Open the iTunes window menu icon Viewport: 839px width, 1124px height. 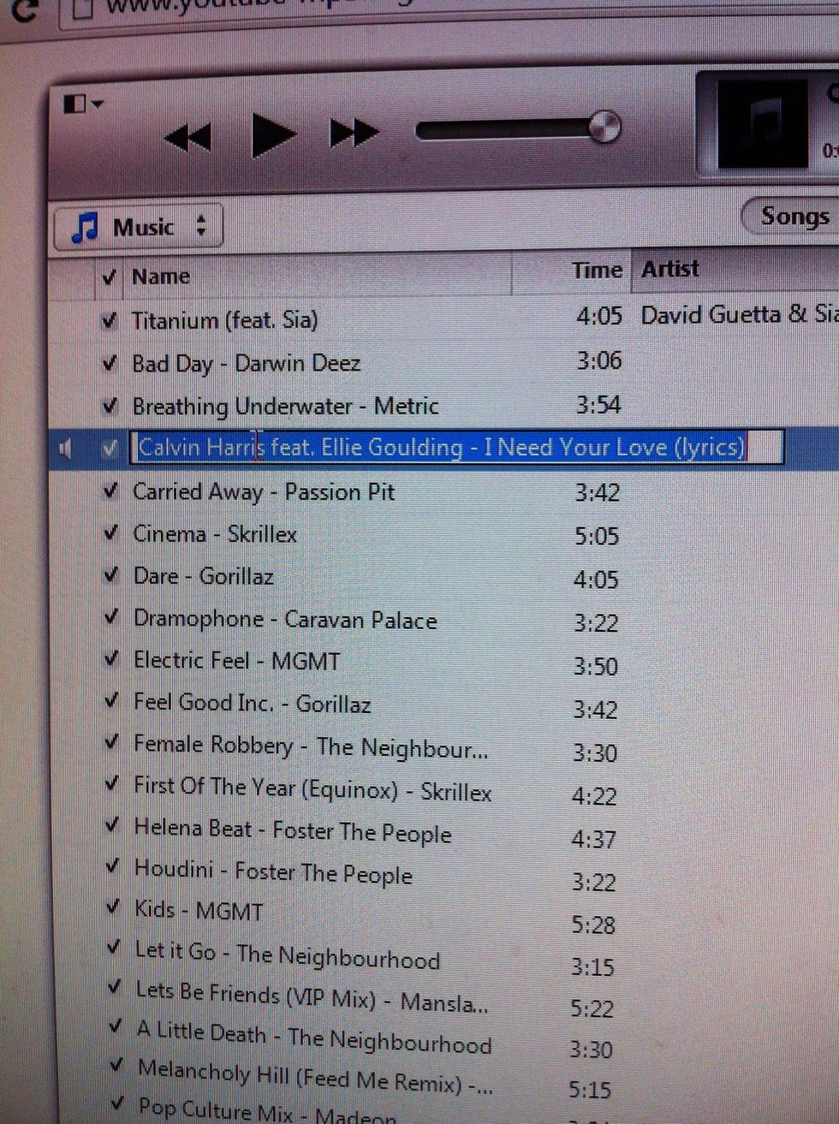click(x=83, y=104)
